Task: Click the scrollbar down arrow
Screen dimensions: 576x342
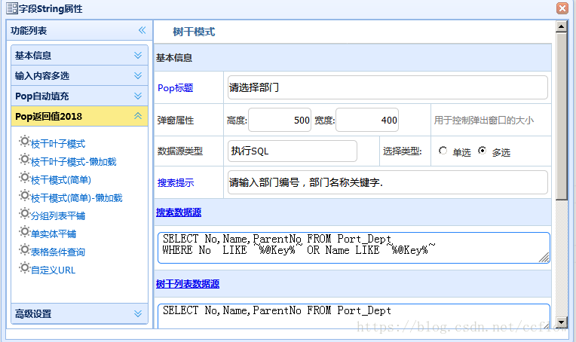Action: (561, 322)
